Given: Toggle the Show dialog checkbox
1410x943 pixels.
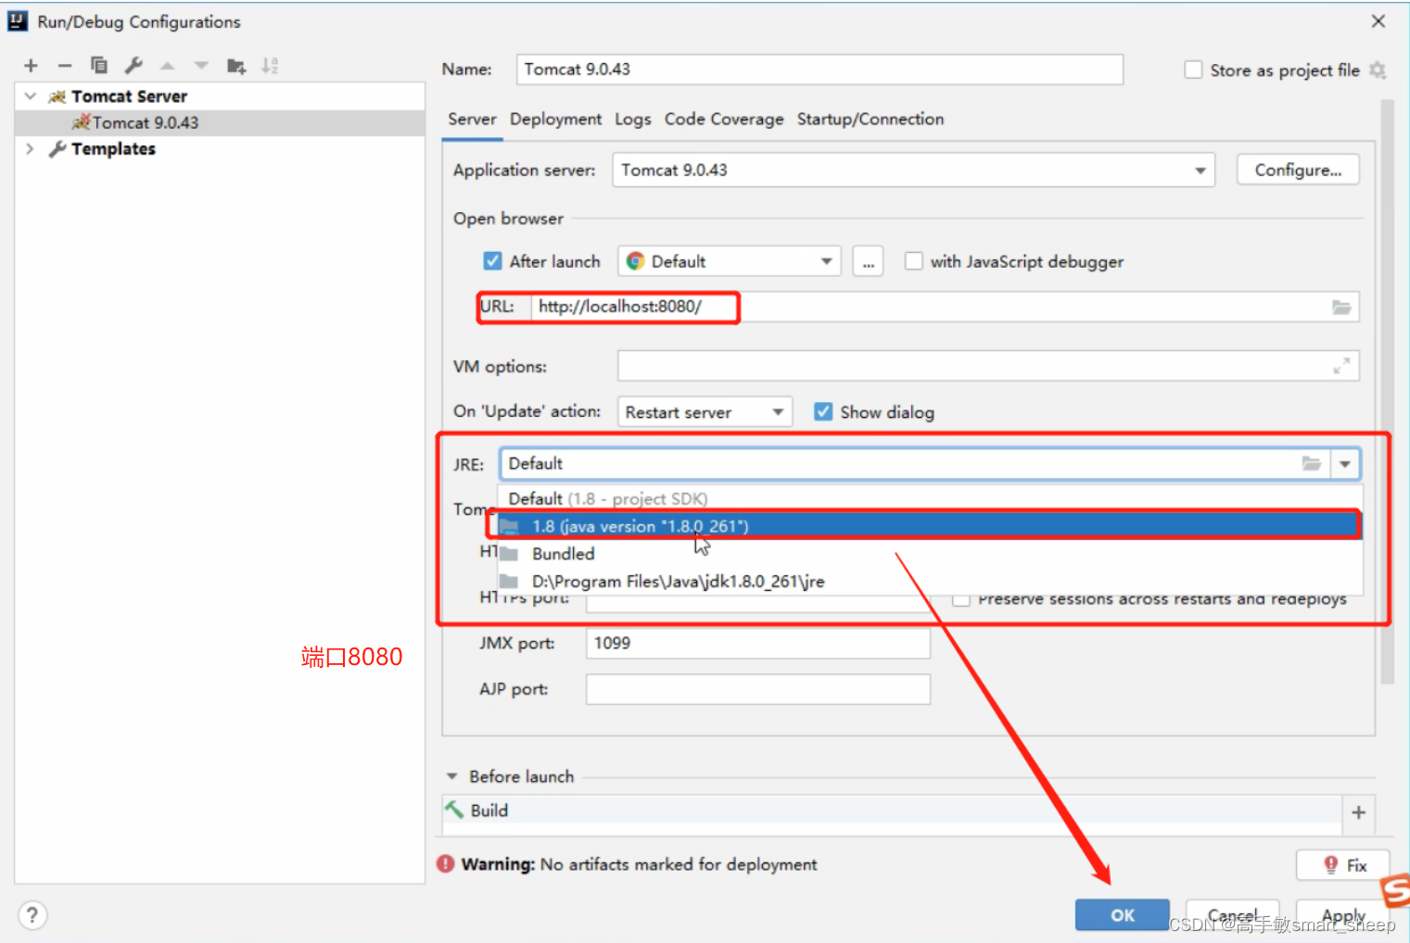Looking at the screenshot, I should tap(823, 411).
